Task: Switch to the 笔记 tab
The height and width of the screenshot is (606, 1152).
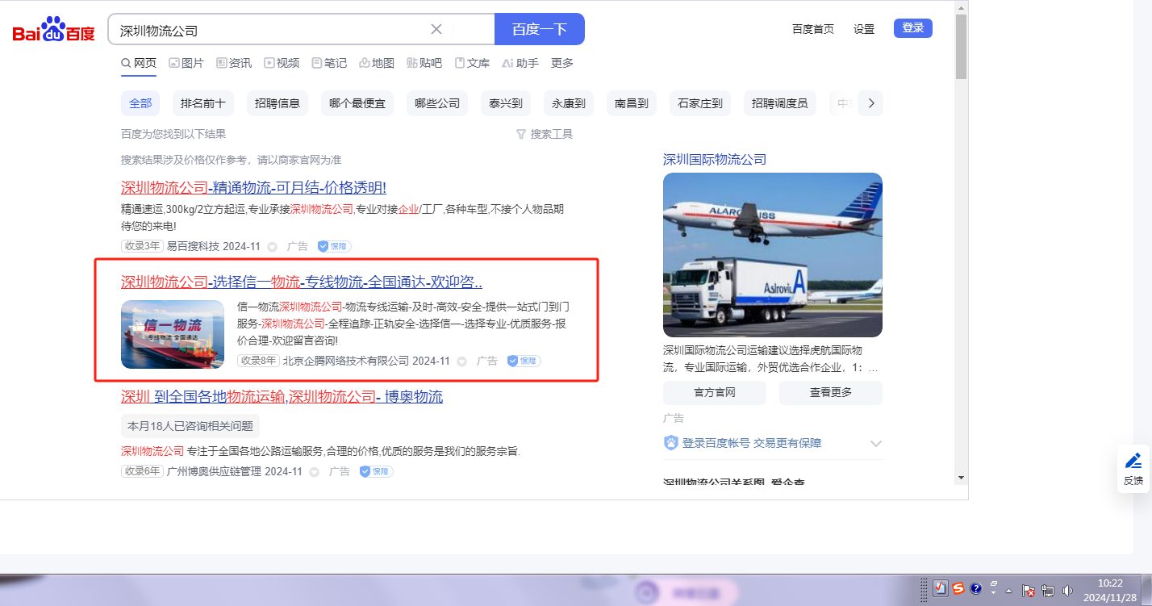Action: click(329, 63)
